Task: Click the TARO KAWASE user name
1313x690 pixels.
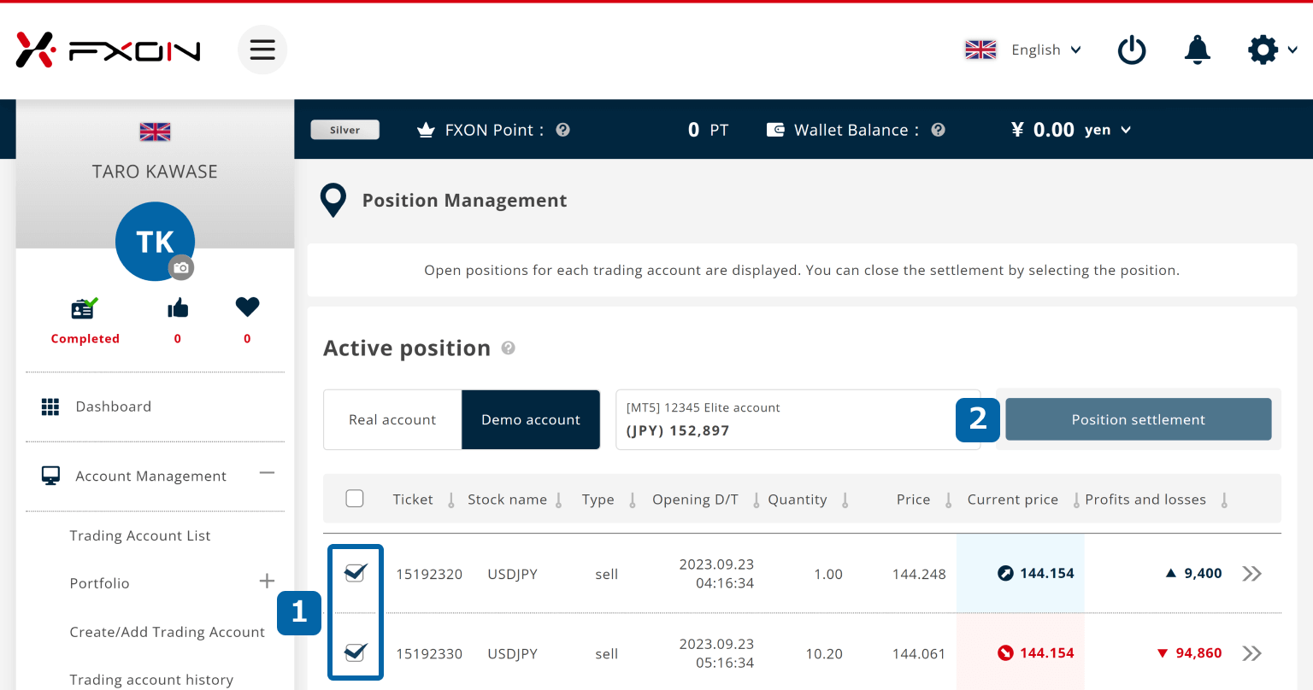Action: pos(155,172)
